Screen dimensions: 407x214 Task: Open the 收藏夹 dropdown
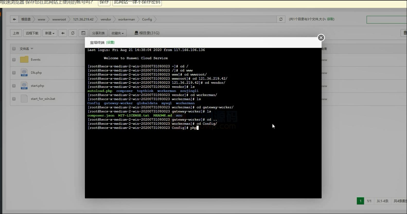pyautogui.click(x=118, y=33)
